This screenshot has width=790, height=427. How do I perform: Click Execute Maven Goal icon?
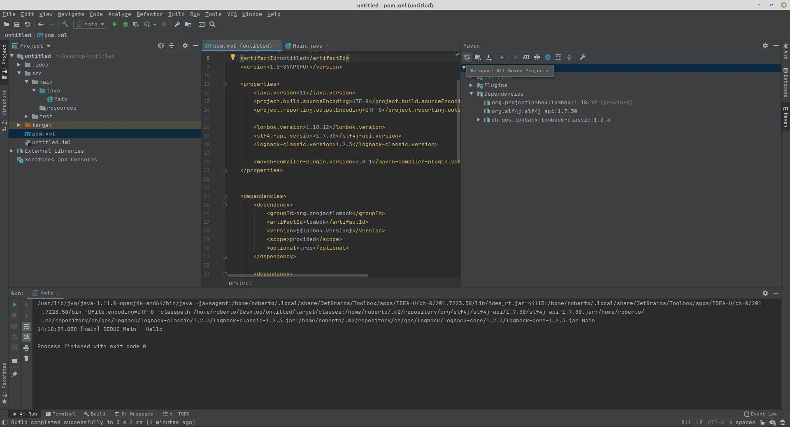pos(526,57)
